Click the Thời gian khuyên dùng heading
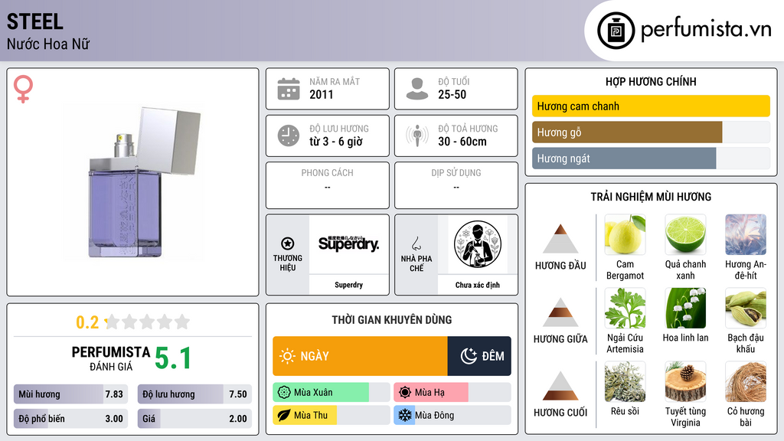The image size is (784, 441). [x=391, y=319]
